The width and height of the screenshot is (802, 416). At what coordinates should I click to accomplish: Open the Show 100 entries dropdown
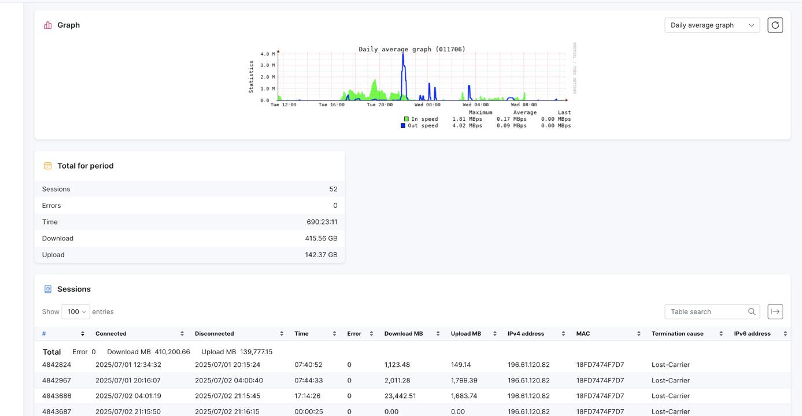(76, 311)
